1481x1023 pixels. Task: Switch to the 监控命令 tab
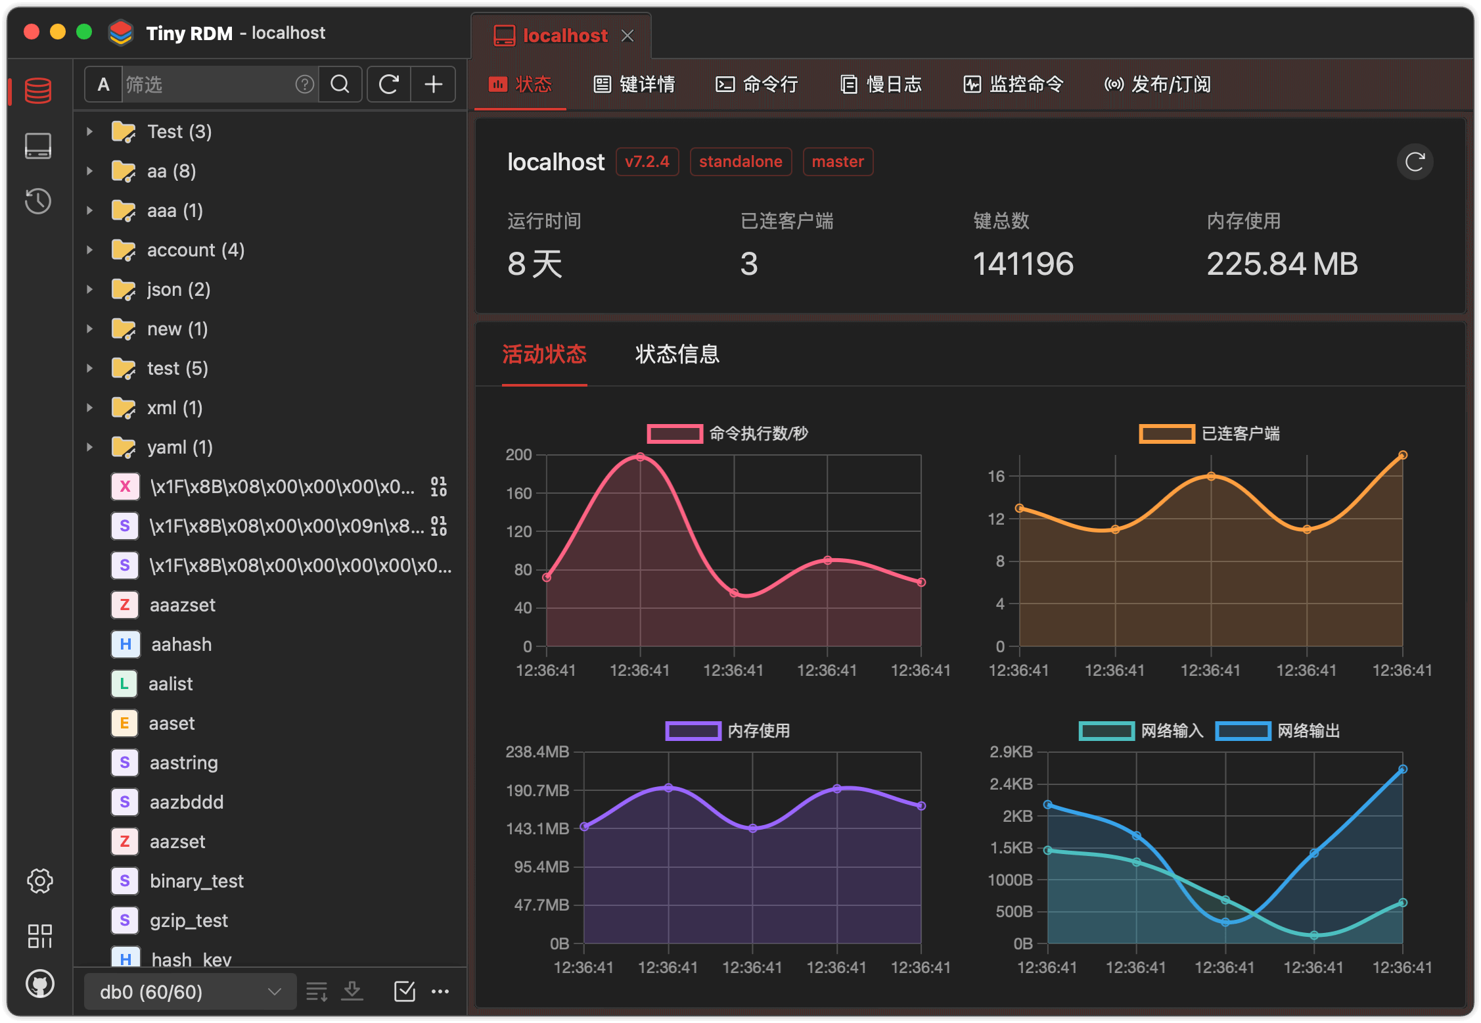click(1013, 84)
